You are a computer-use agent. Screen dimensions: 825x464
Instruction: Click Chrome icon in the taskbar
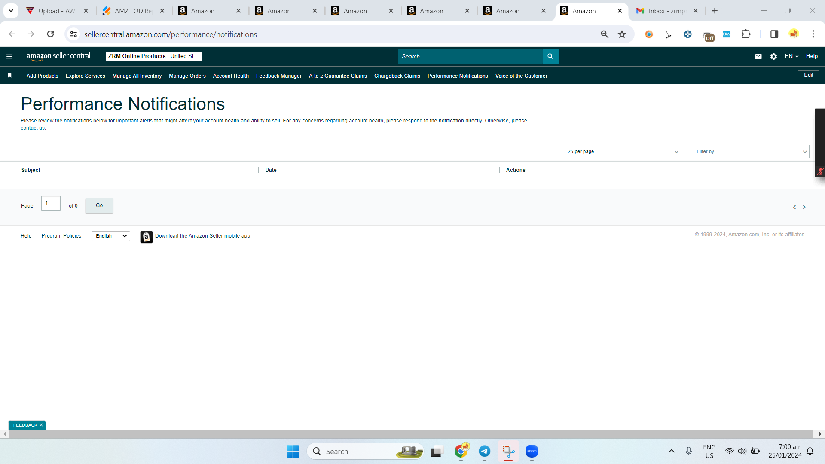pos(461,451)
